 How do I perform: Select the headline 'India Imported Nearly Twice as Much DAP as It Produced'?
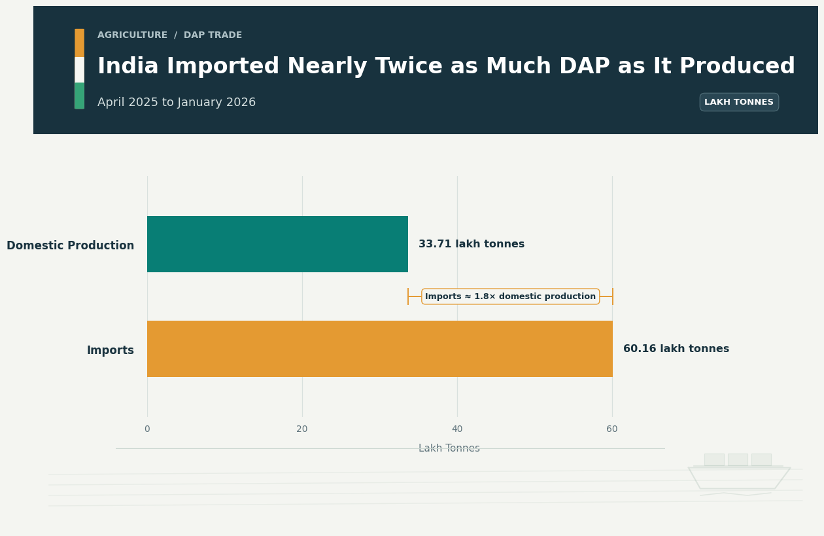pos(446,67)
